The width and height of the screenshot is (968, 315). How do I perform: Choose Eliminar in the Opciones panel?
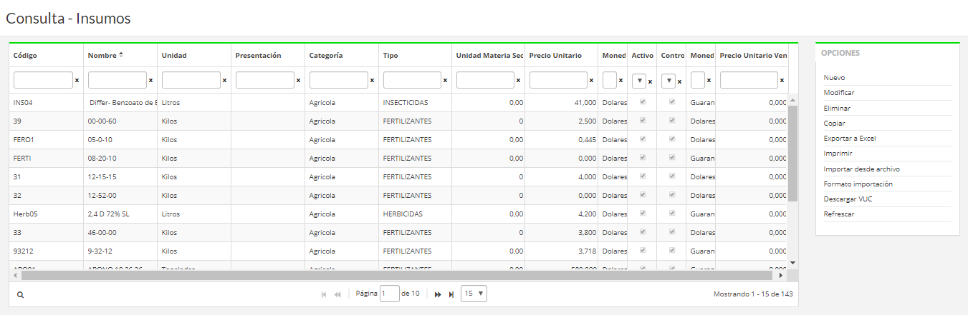pyautogui.click(x=837, y=108)
